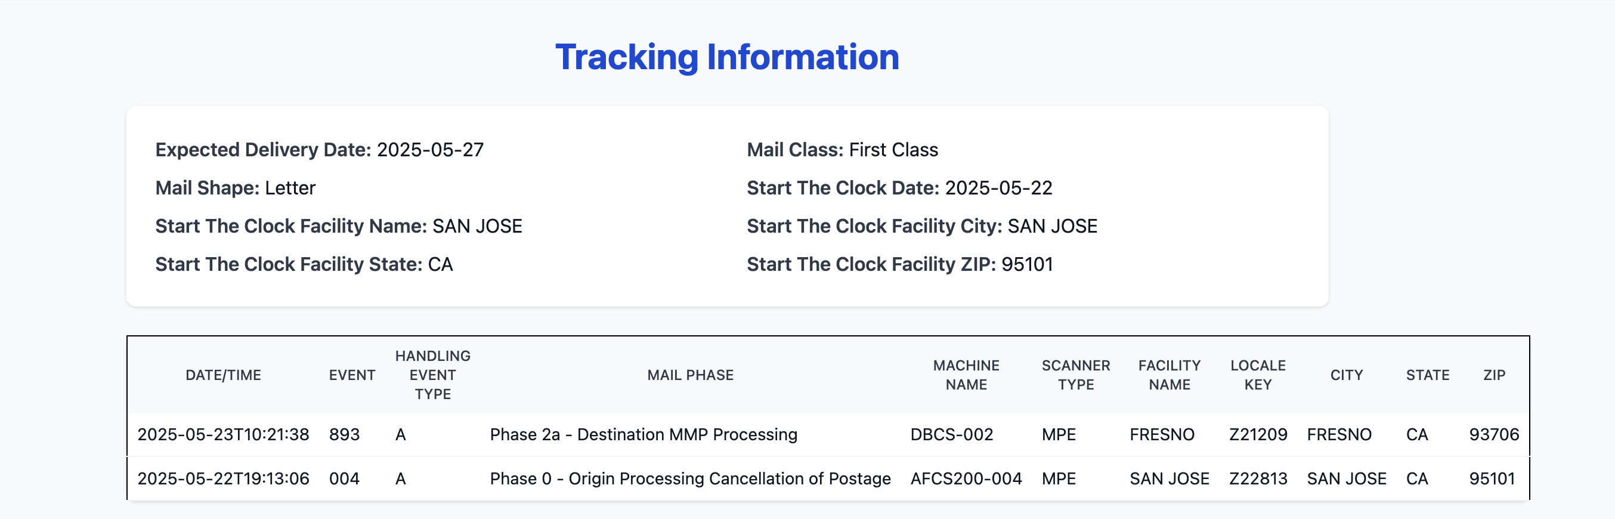
Task: Click locale key Z21209
Action: click(1257, 434)
